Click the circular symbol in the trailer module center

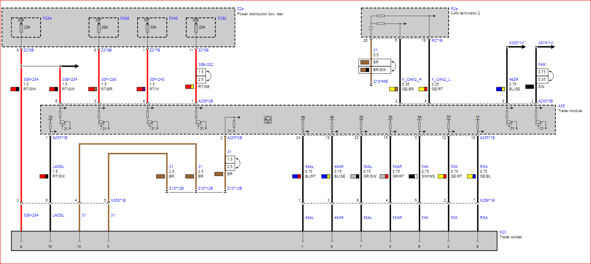[267, 119]
